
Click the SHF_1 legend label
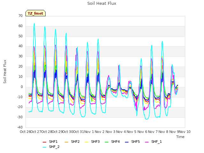(157, 142)
